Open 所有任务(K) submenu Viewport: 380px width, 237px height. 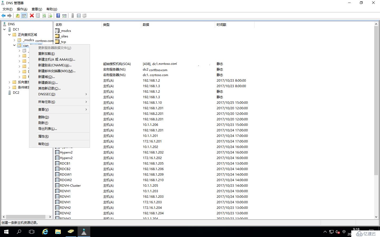coord(59,102)
